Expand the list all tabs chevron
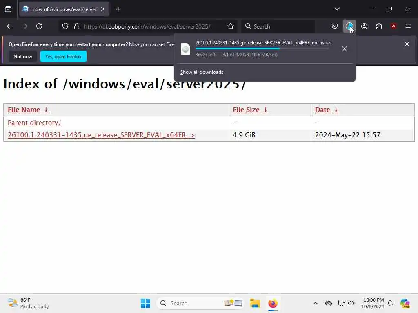The image size is (418, 313). pos(337,9)
